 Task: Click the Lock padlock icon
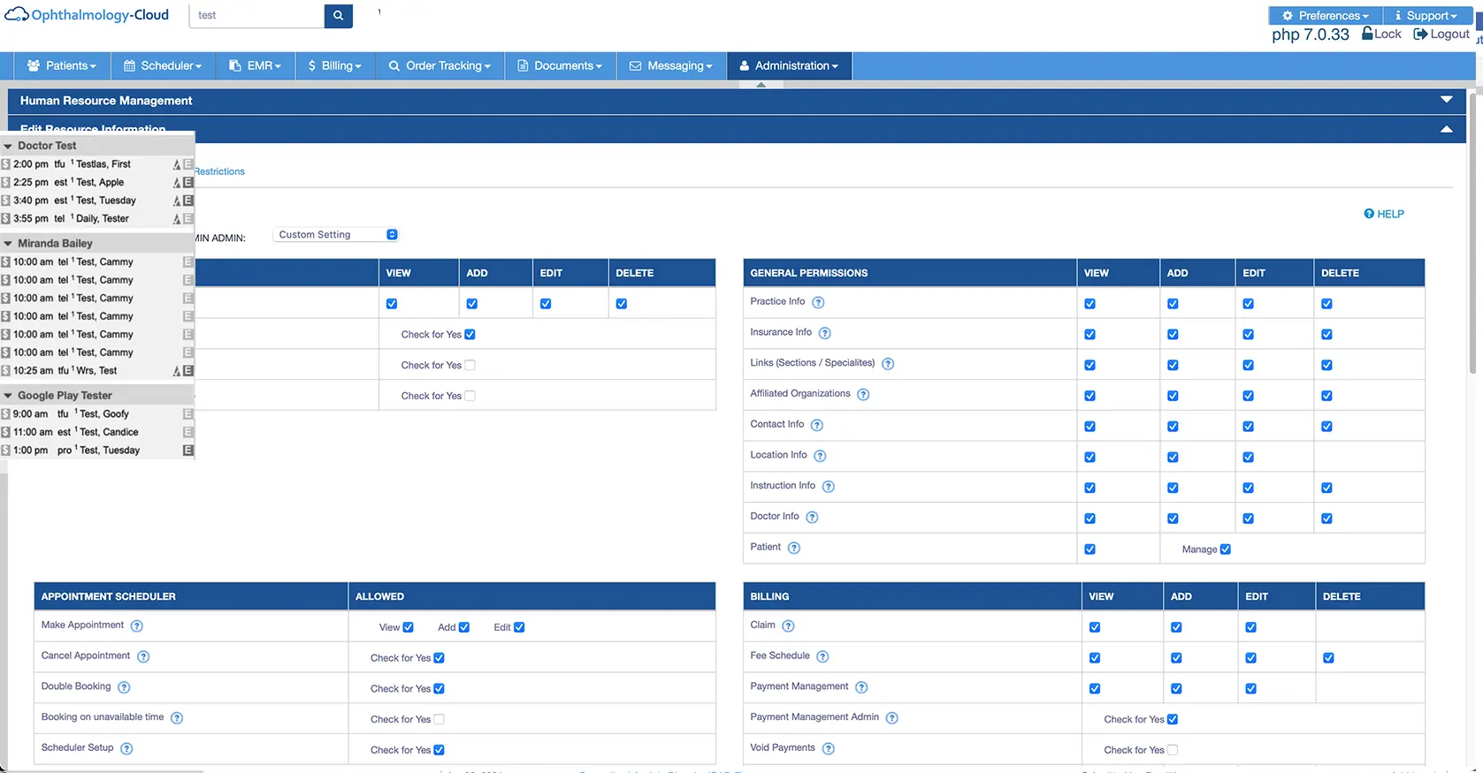pos(1367,34)
